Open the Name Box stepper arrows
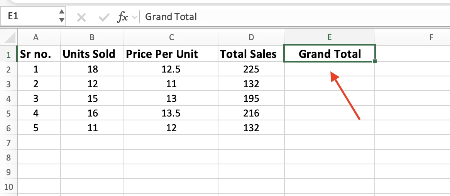450x196 pixels. click(61, 16)
